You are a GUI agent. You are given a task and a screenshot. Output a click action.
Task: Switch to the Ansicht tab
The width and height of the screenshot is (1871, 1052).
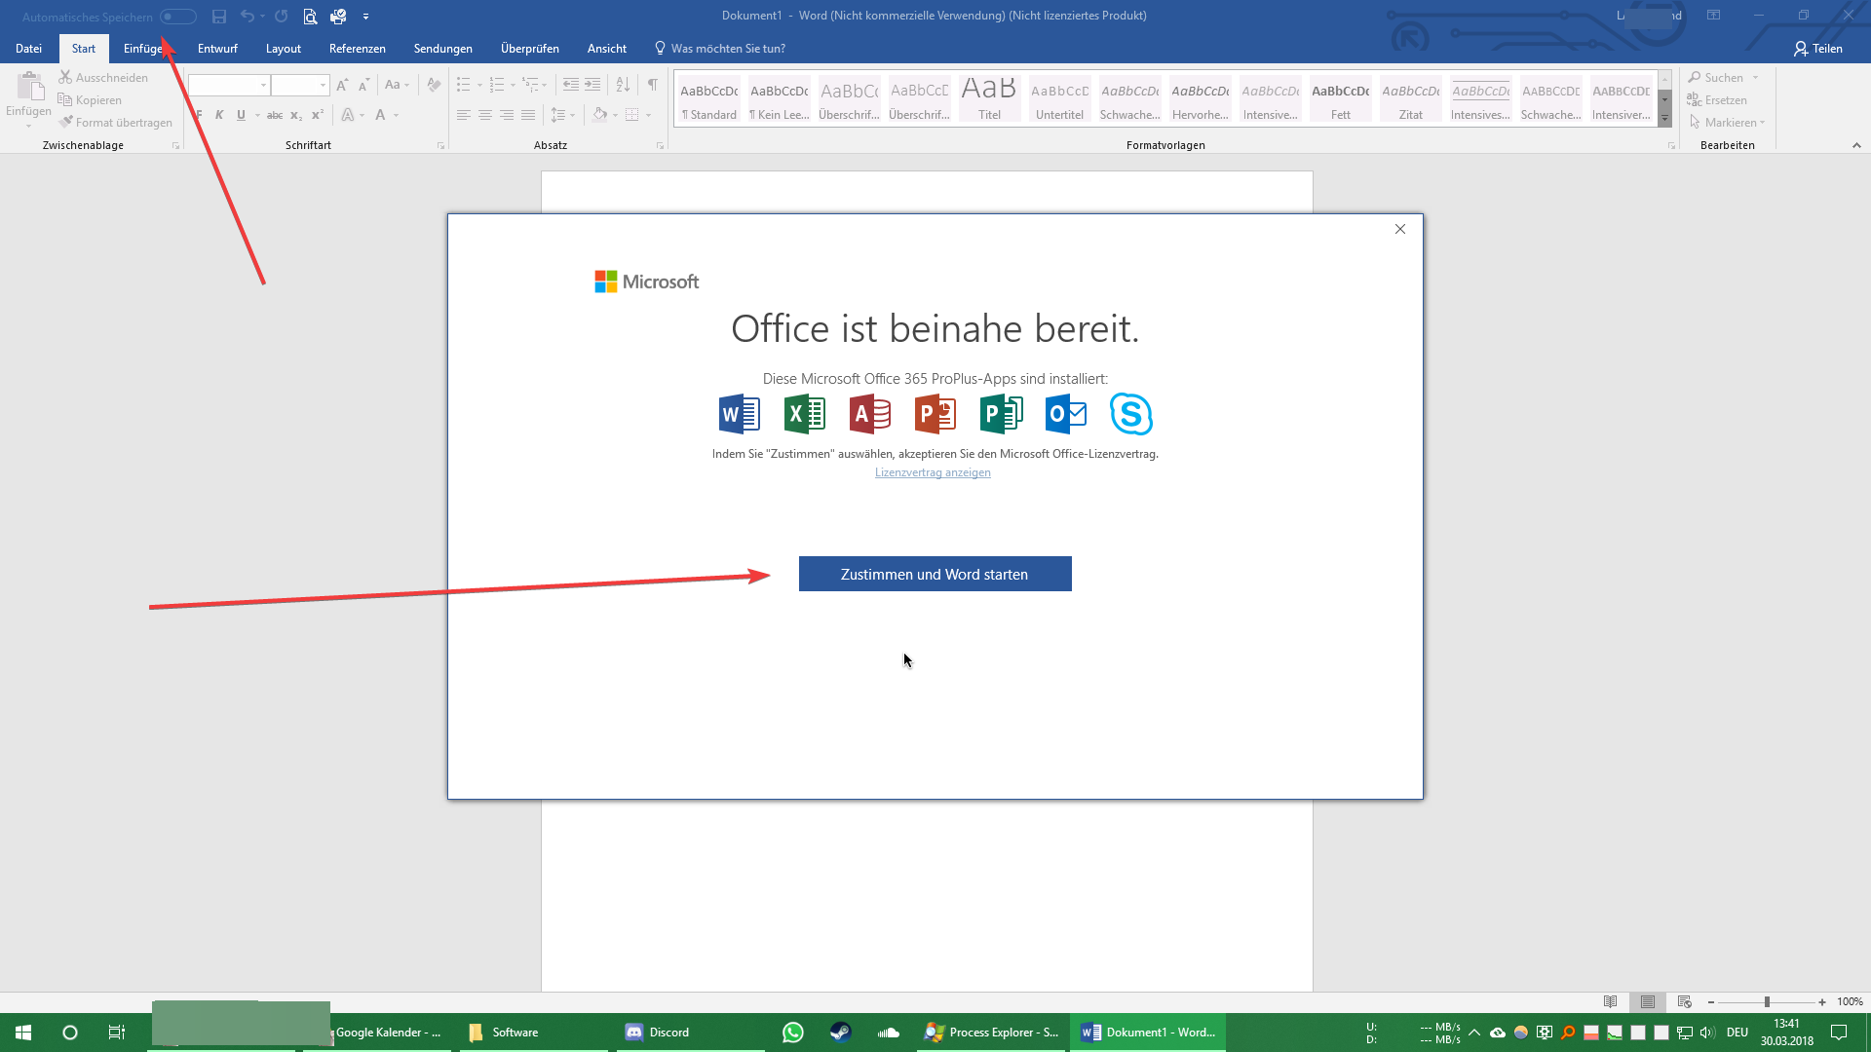pyautogui.click(x=607, y=48)
